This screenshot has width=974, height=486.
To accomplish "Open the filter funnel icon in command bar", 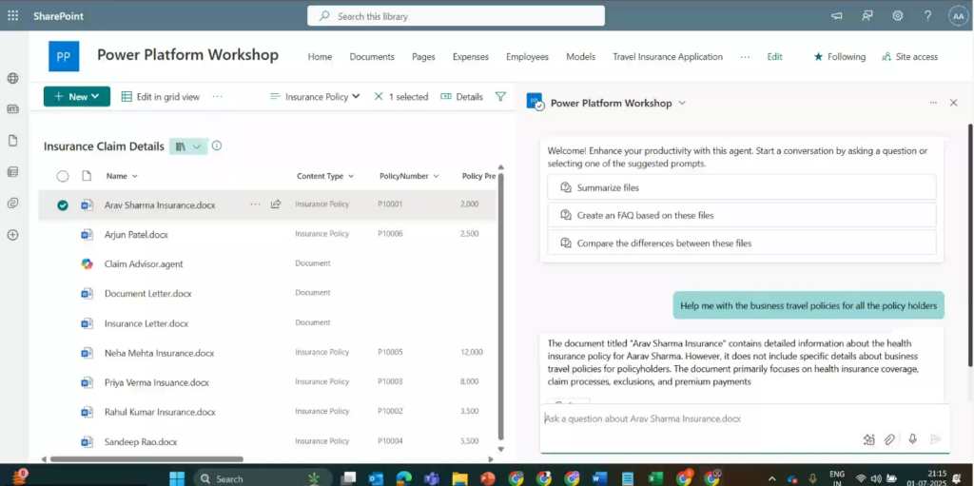I will pyautogui.click(x=500, y=96).
